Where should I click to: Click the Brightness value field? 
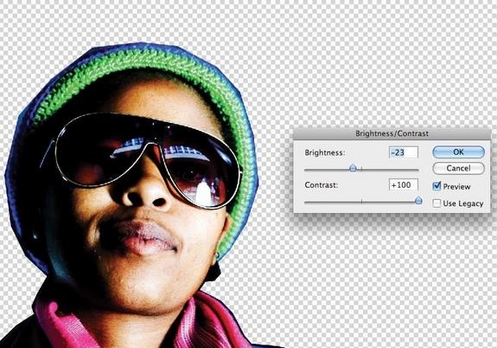(403, 152)
